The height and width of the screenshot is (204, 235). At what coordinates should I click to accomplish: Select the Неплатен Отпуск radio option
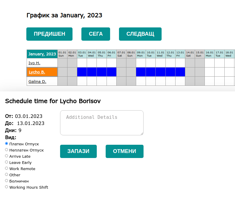pos(7,150)
